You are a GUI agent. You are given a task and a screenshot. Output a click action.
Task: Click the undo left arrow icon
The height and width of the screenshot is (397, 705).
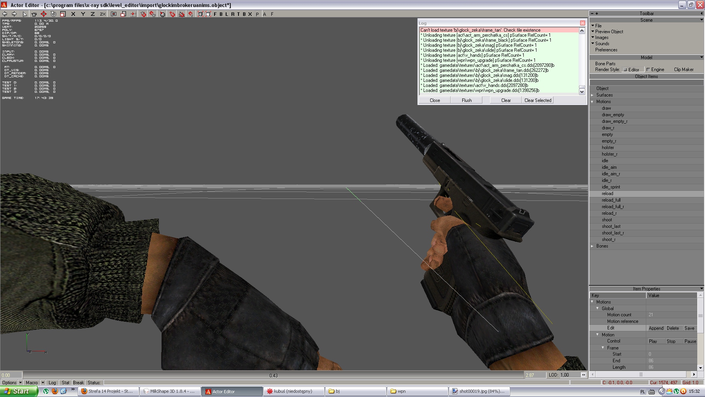point(5,14)
